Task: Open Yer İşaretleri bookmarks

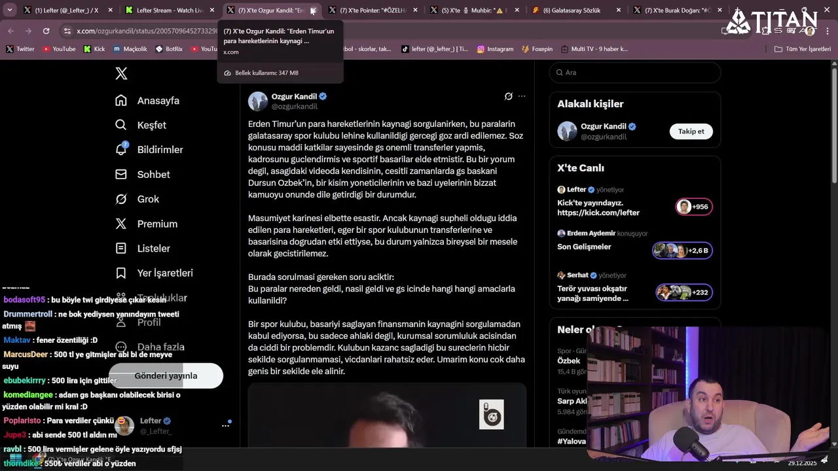Action: pos(154,273)
